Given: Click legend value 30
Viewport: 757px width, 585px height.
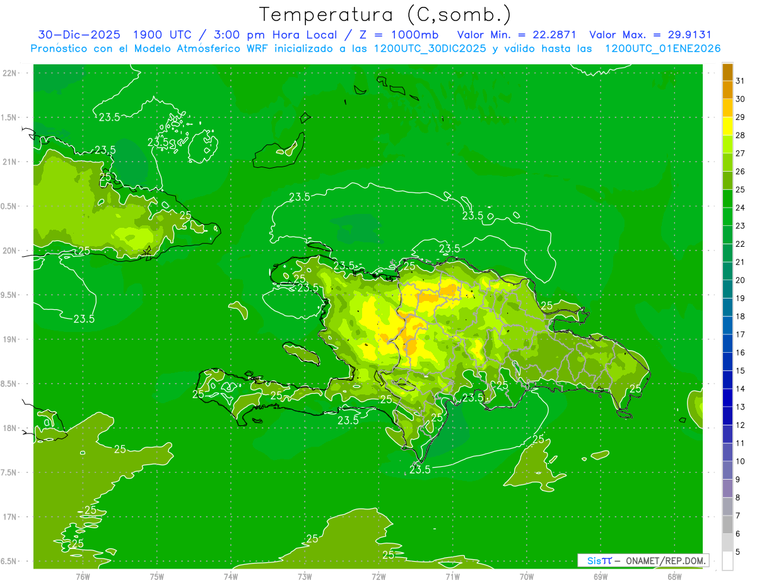Looking at the screenshot, I should tap(741, 99).
